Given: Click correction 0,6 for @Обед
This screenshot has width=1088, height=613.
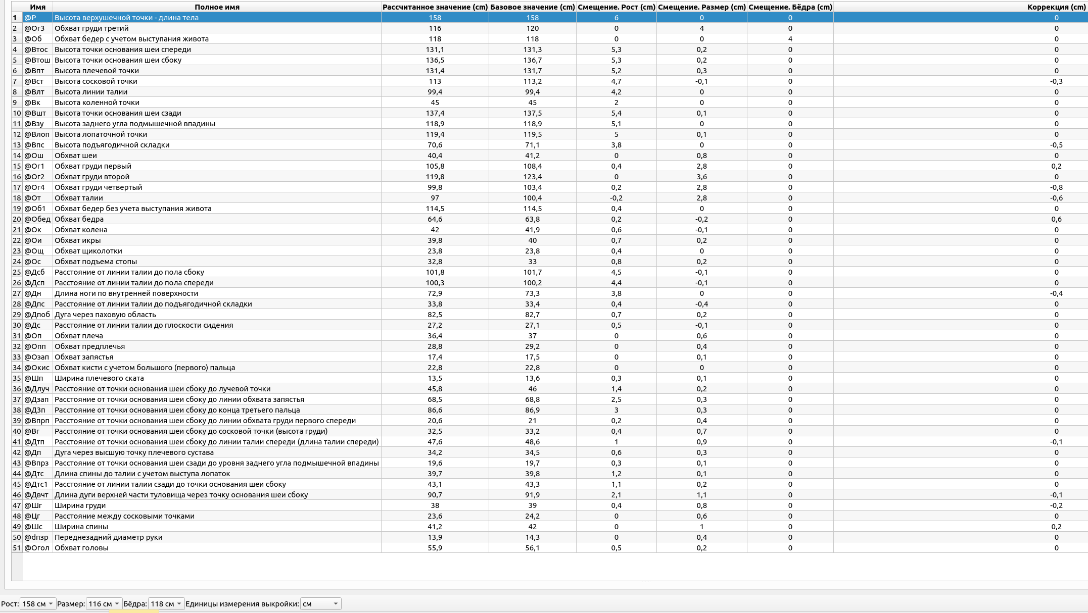Looking at the screenshot, I should coord(1056,219).
